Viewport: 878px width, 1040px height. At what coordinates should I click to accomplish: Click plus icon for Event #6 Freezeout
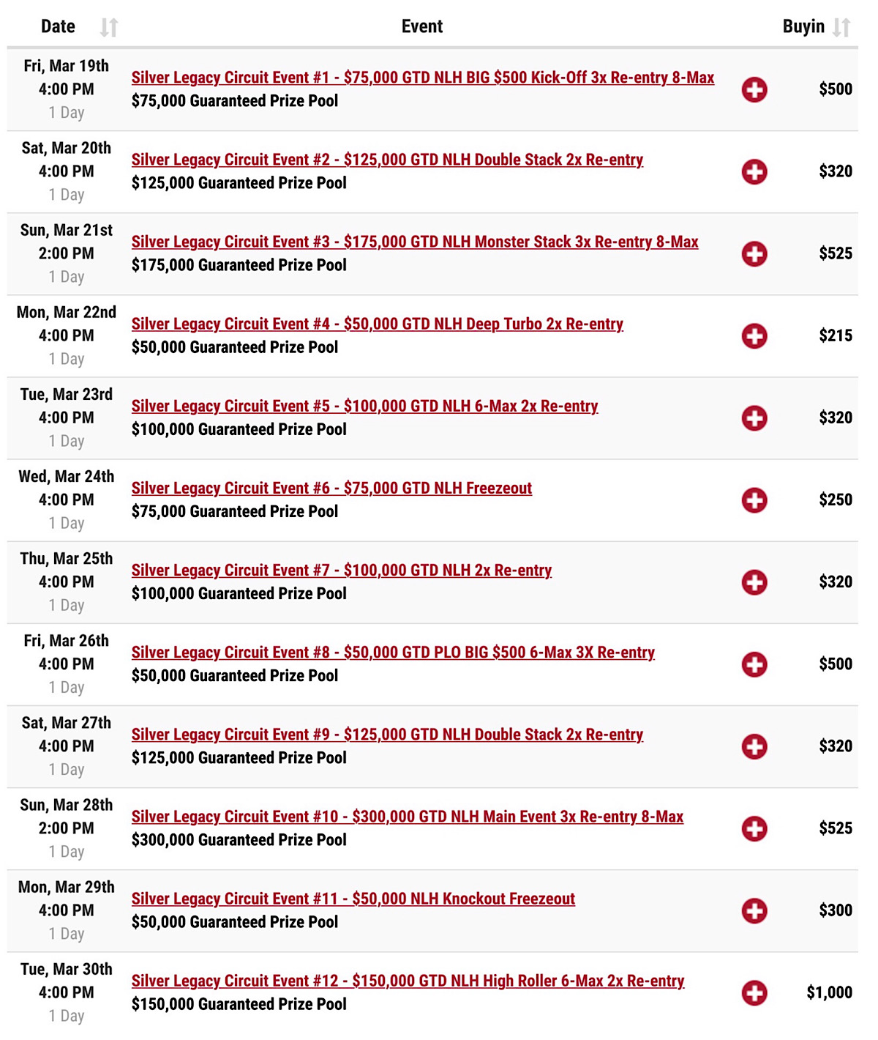[754, 500]
